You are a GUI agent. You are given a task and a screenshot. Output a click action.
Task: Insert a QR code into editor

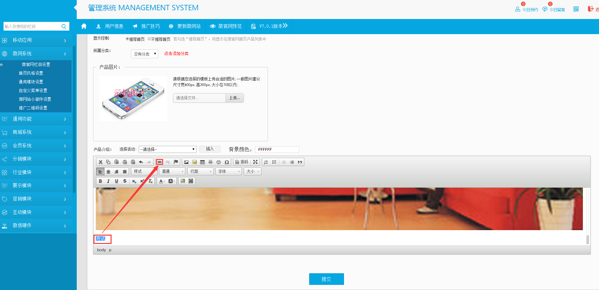tap(191, 181)
